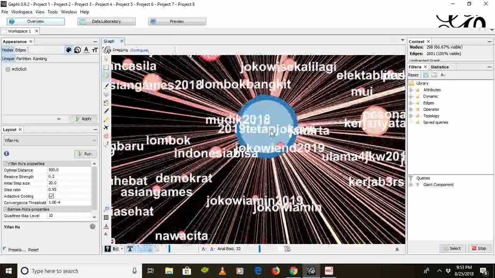Open the File menu
495x278 pixels.
click(x=5, y=12)
